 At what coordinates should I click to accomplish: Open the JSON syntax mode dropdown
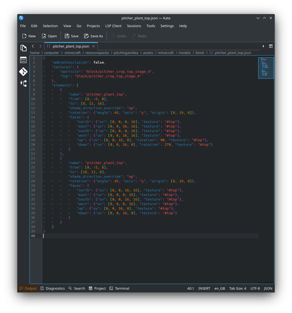[268, 289]
